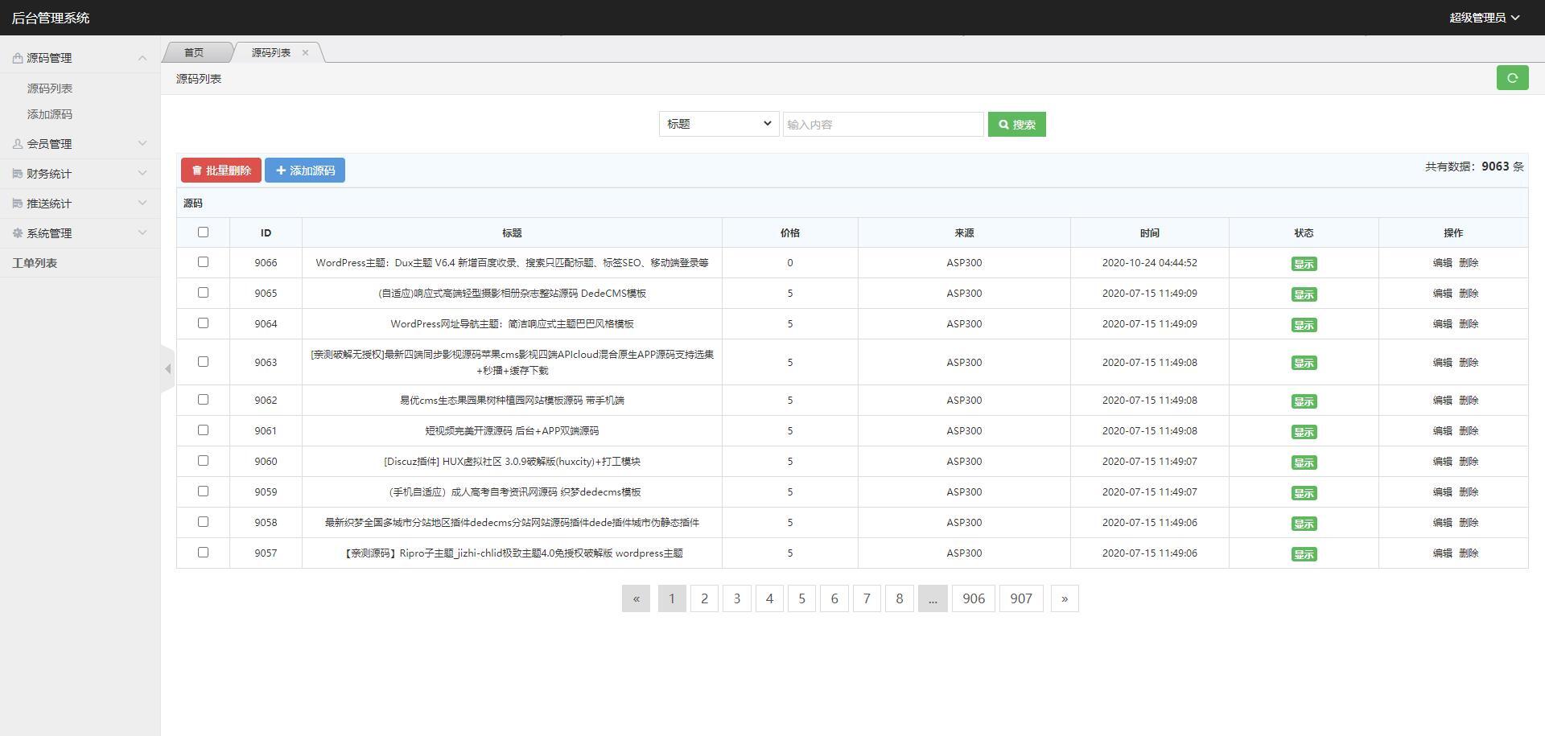Click the green refresh icon top right
This screenshot has height=736, width=1545.
click(x=1513, y=78)
